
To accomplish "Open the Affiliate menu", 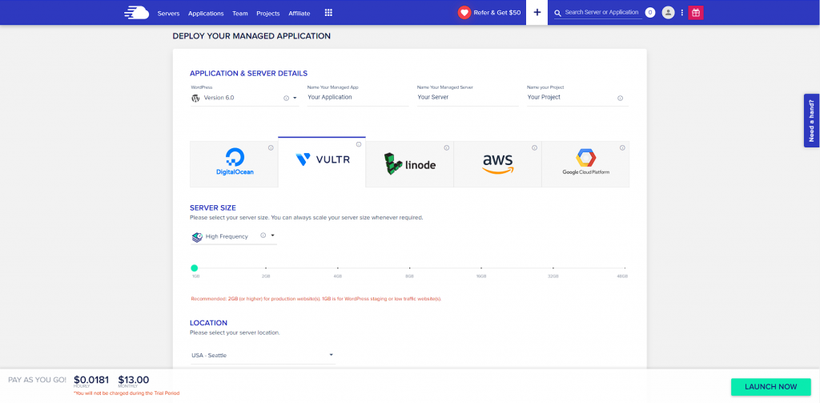I will pyautogui.click(x=299, y=13).
